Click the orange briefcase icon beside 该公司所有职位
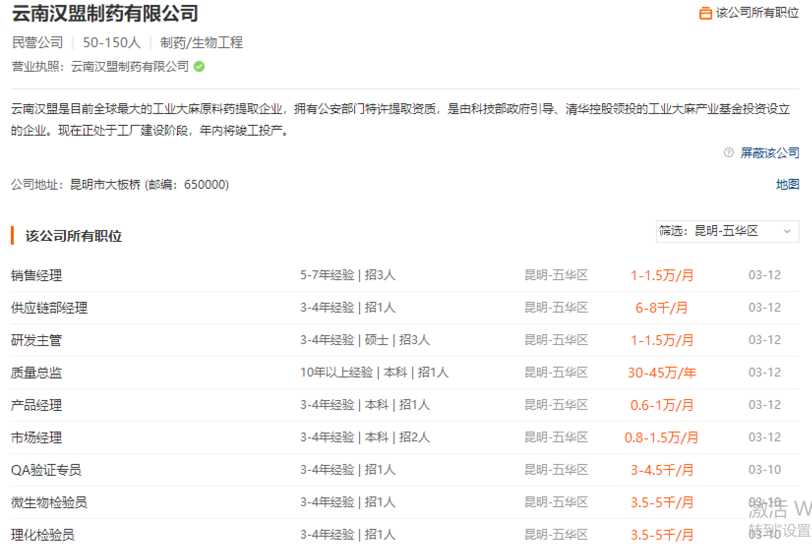Viewport: 812px width, 550px height. coord(706,13)
